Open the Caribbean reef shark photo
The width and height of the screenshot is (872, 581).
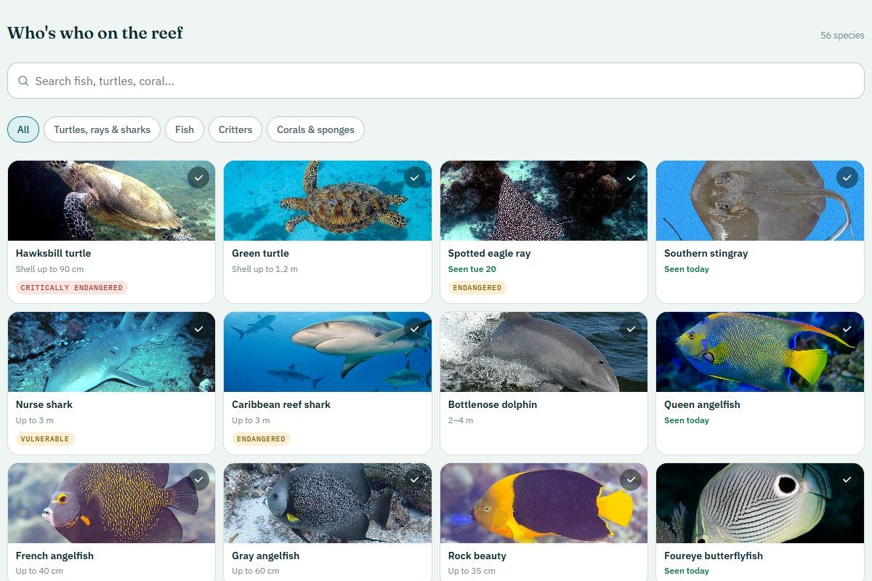click(328, 352)
